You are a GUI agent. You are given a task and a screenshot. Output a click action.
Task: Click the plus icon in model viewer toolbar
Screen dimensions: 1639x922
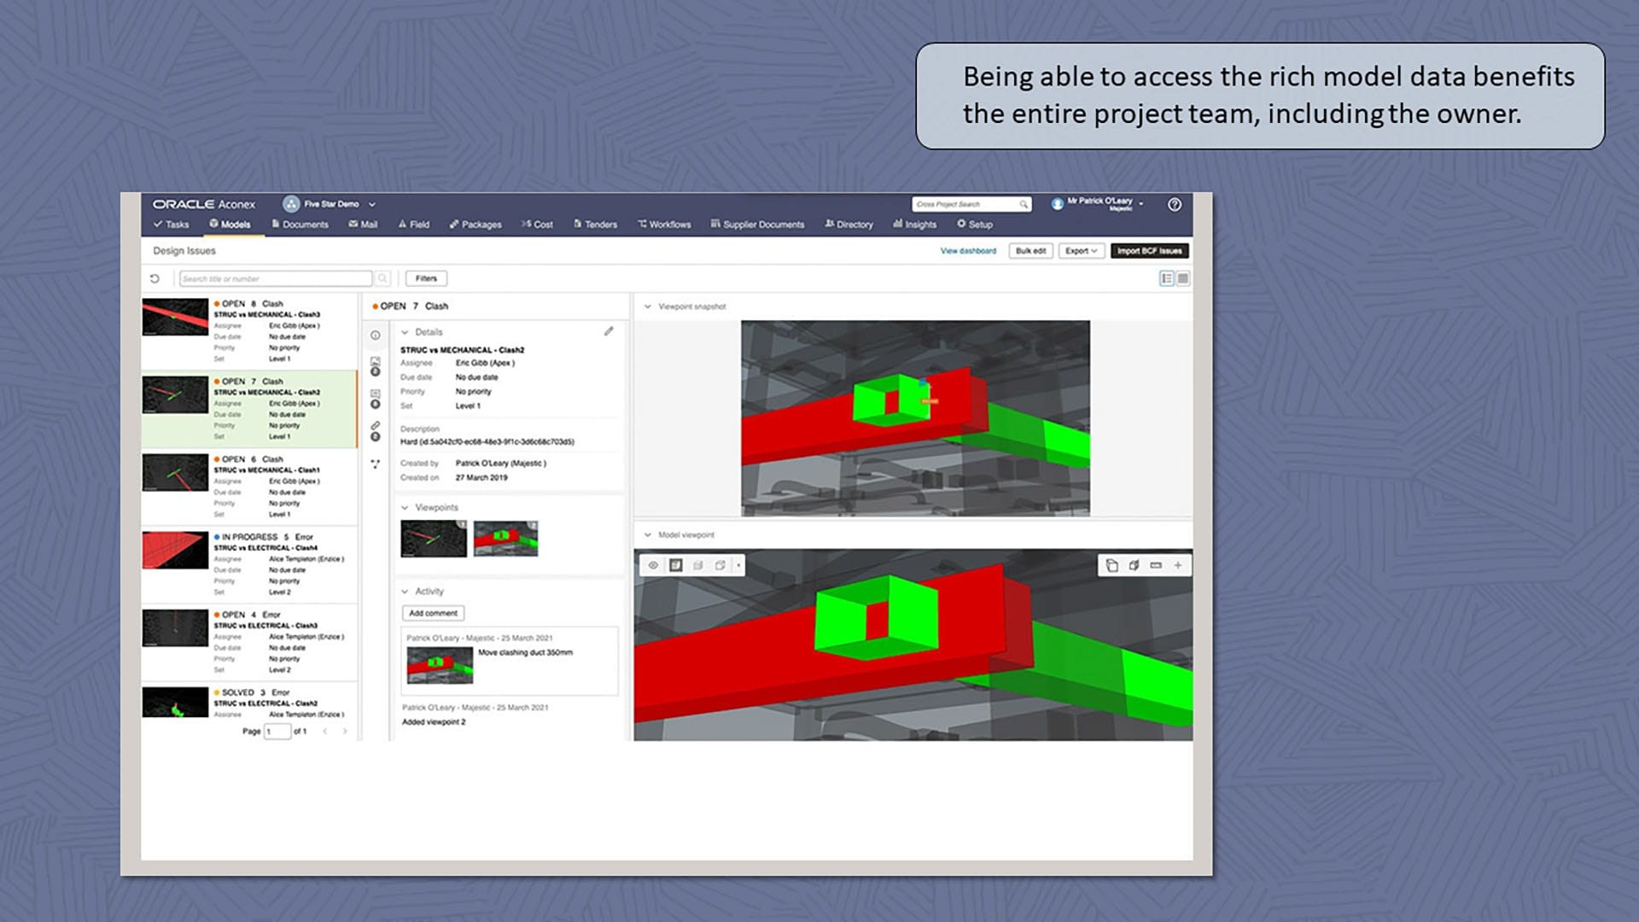(1178, 565)
